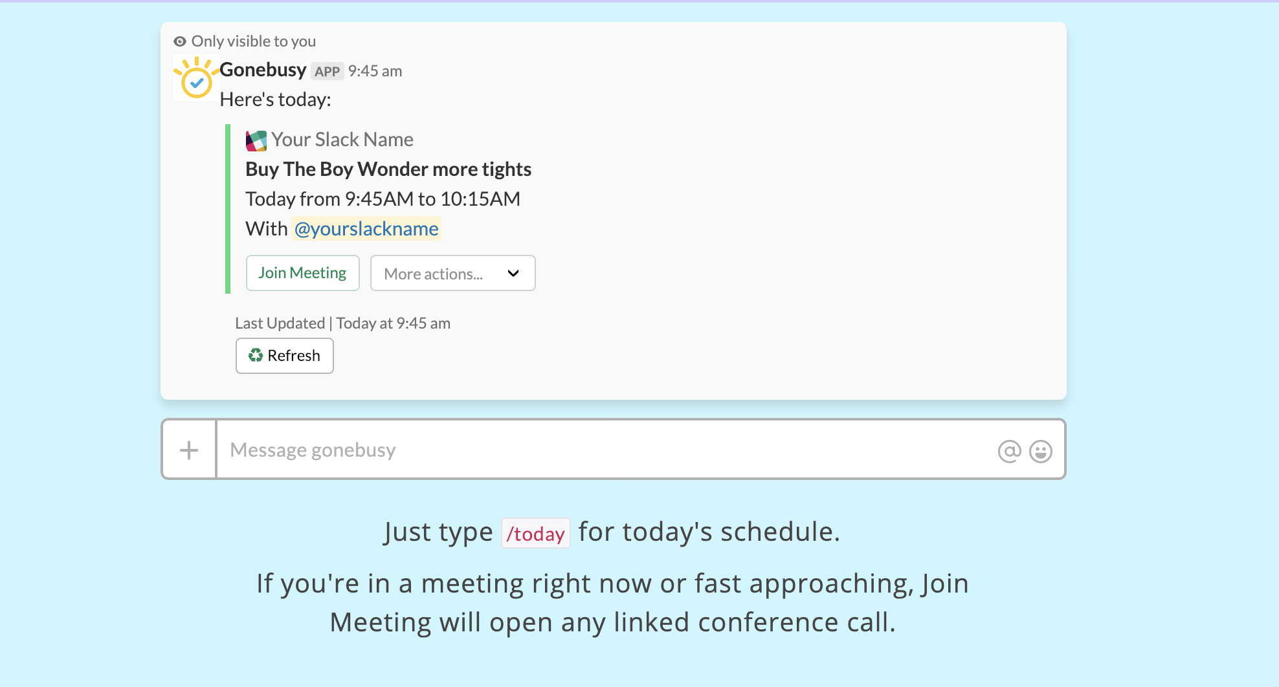This screenshot has width=1279, height=687.
Task: Click the recycle icon inside the Refresh button
Action: 256,355
